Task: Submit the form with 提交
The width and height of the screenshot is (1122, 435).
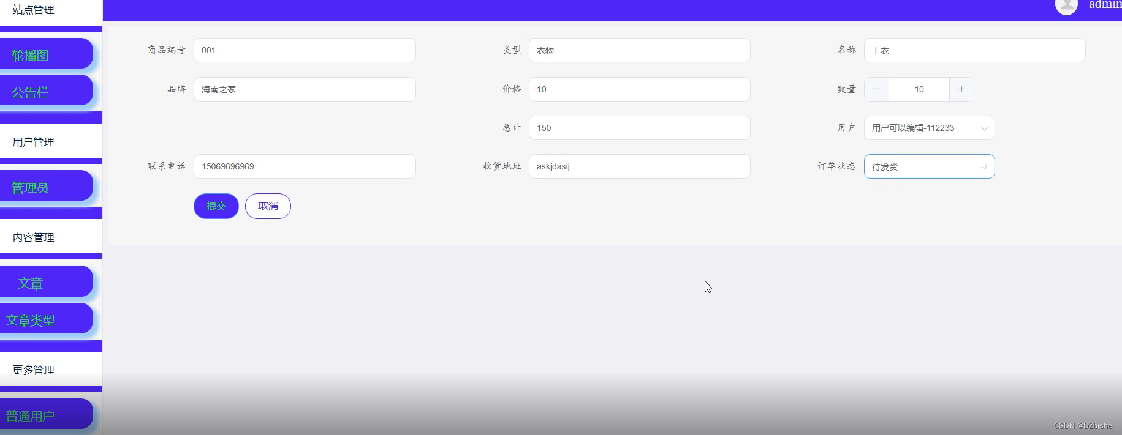Action: [216, 206]
